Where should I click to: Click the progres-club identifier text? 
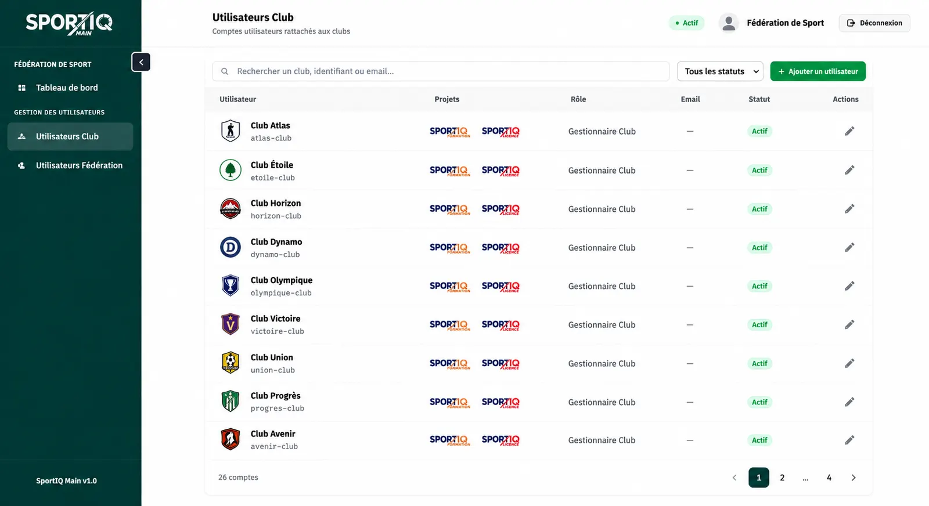point(278,409)
